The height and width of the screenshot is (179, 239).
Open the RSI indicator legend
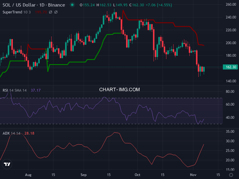5,90
